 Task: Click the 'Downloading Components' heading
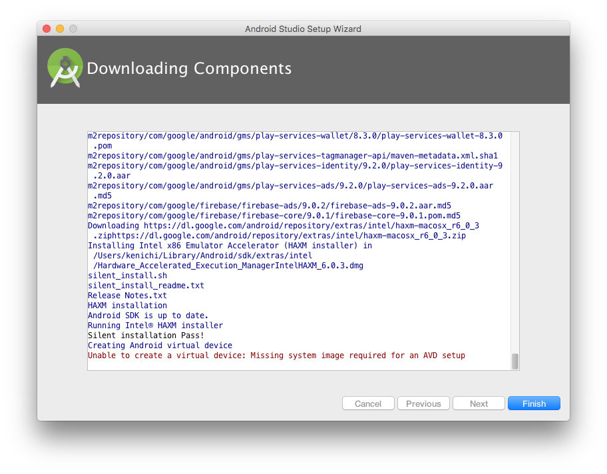[189, 69]
